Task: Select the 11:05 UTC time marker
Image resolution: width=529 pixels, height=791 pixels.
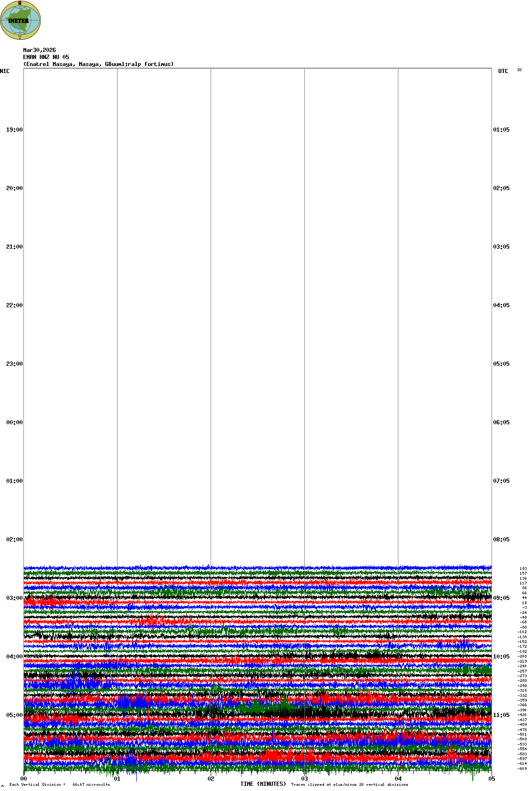Action: point(501,715)
